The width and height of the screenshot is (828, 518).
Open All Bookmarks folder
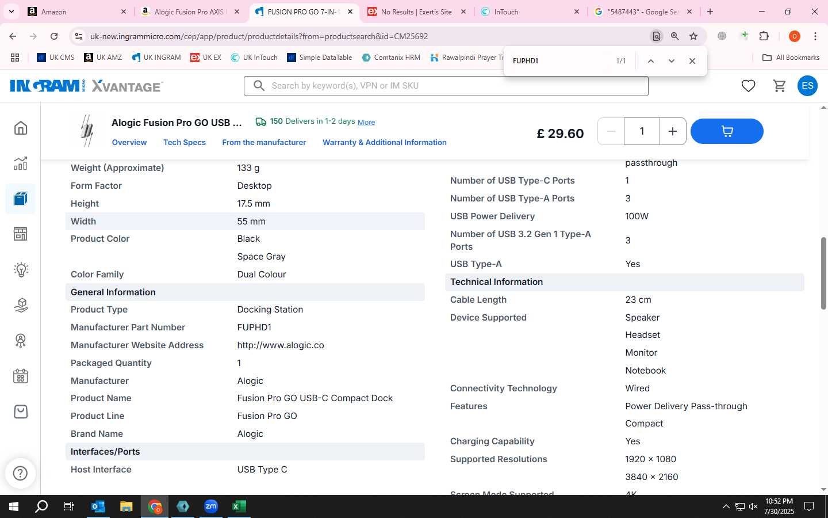791,58
